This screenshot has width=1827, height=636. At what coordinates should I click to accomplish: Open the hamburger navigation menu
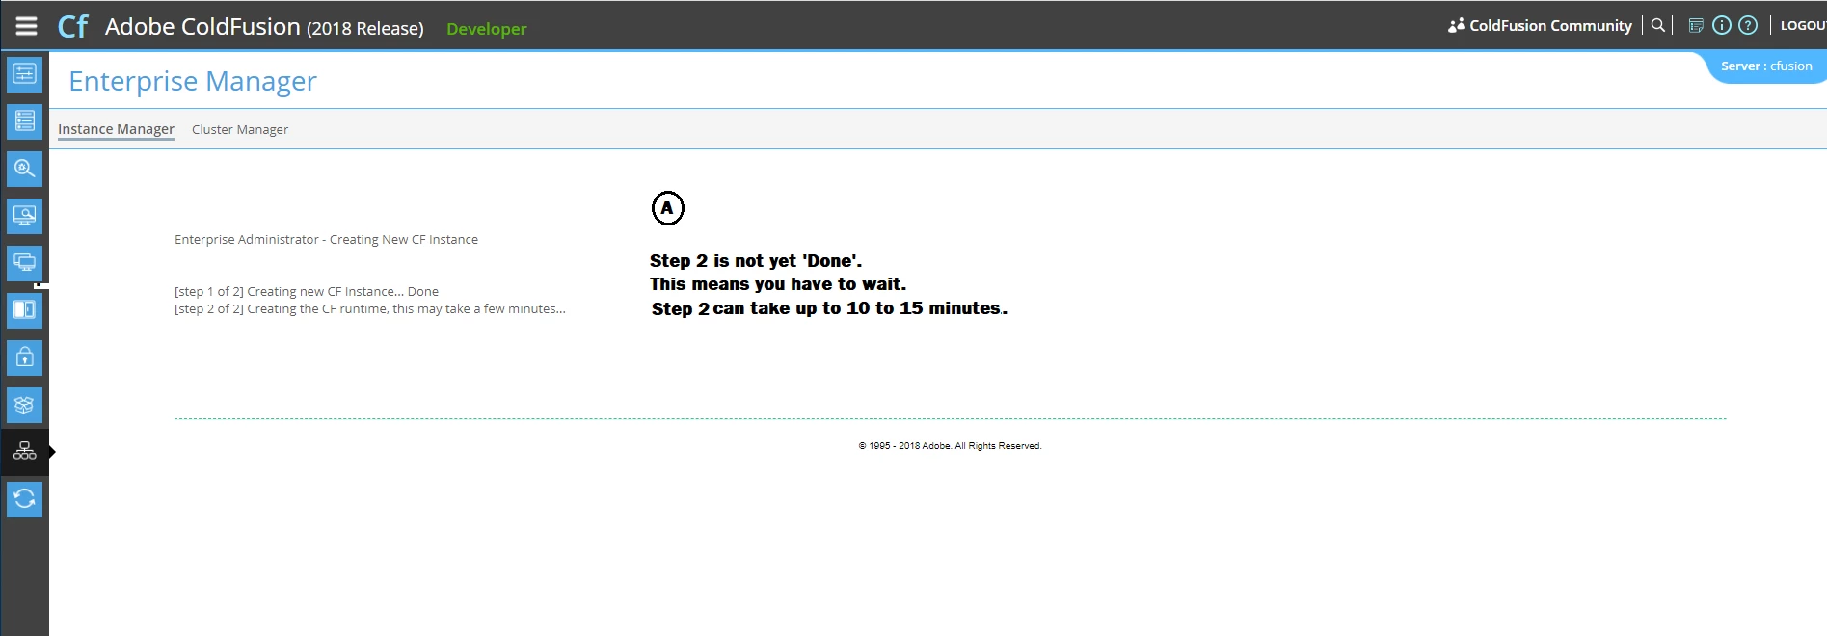pyautogui.click(x=26, y=26)
